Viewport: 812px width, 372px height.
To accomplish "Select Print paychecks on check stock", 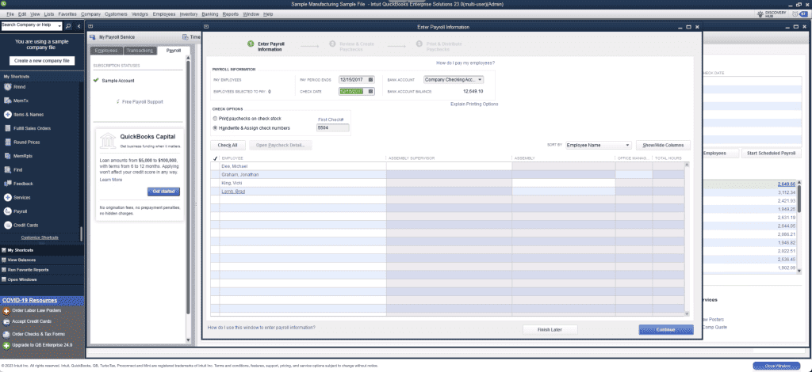I will click(x=215, y=119).
